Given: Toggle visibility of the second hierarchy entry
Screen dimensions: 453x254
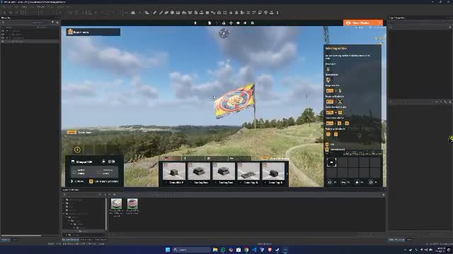Looking at the screenshot, I should (3, 35).
